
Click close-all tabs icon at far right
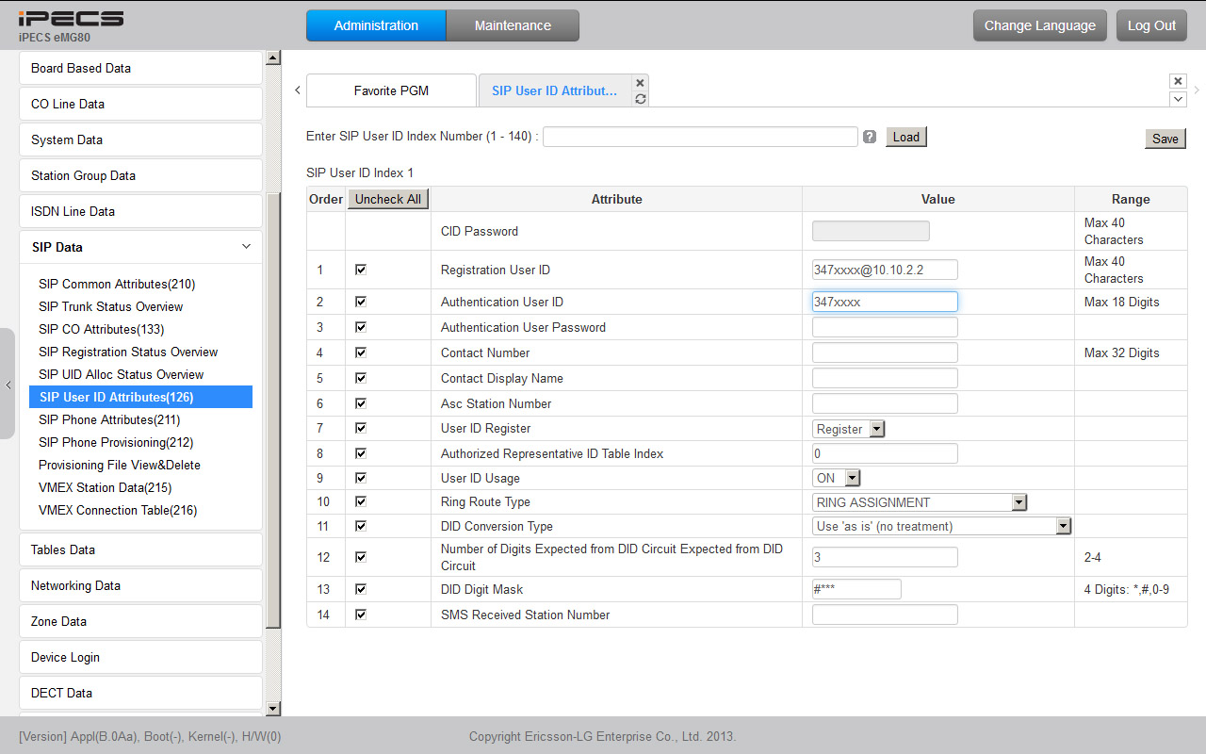pyautogui.click(x=1177, y=81)
